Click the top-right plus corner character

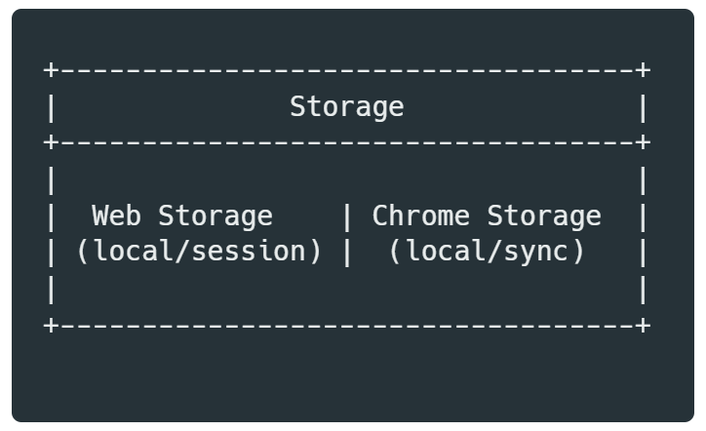tap(643, 70)
